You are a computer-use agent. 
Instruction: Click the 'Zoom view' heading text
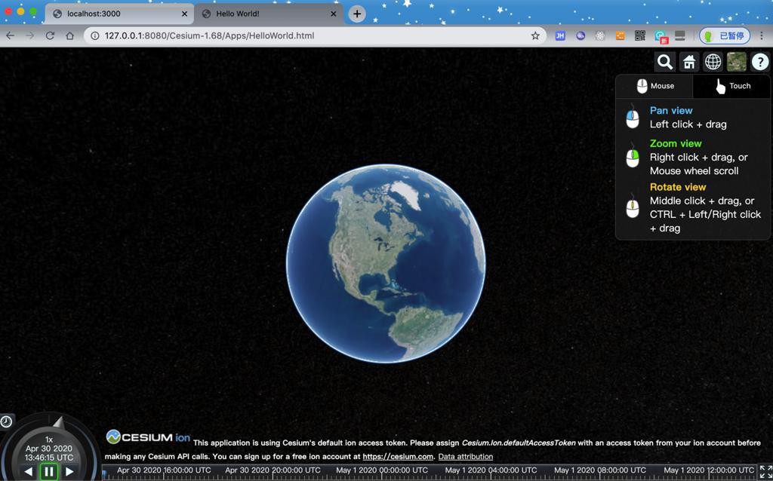(x=676, y=143)
